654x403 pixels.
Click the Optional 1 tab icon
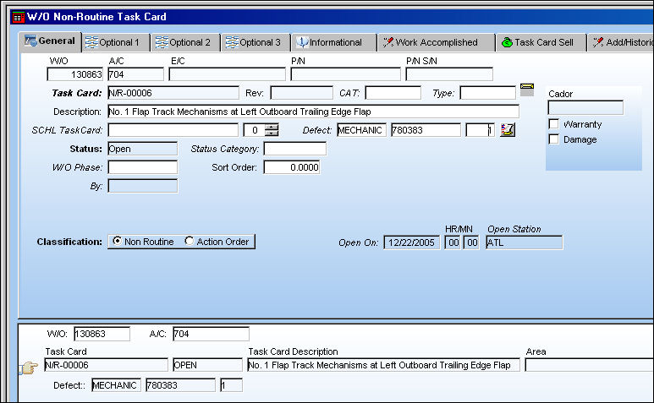click(x=91, y=42)
